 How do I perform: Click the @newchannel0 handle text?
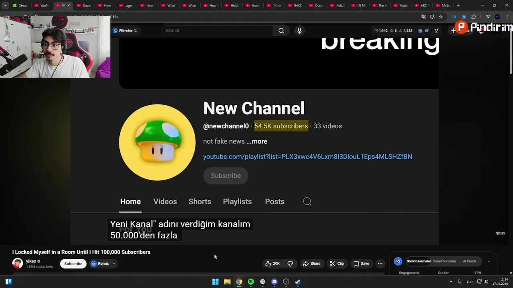pyautogui.click(x=226, y=126)
